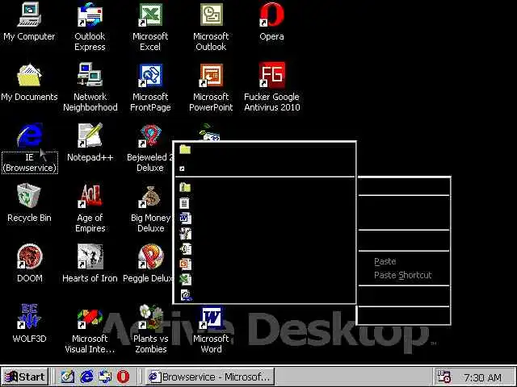Open the Task Scheduler tray icon
The image size is (517, 387).
click(x=443, y=377)
